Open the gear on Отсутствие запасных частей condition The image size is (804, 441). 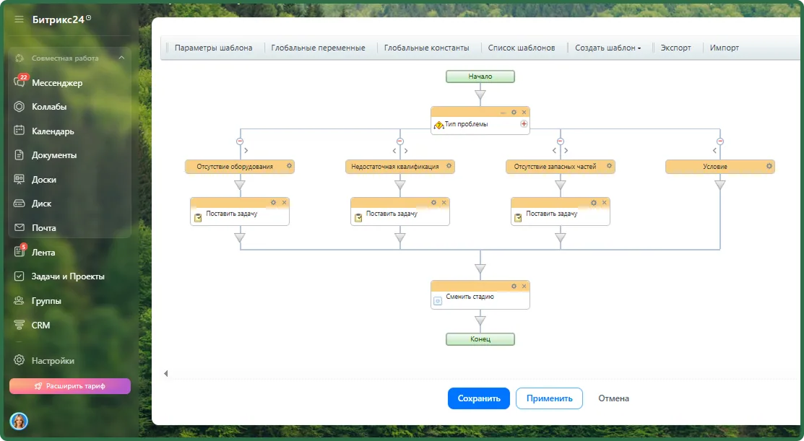click(x=609, y=166)
